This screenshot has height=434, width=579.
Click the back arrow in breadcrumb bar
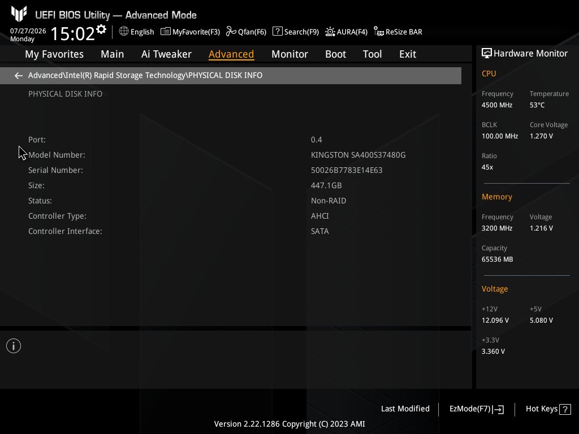pos(19,76)
